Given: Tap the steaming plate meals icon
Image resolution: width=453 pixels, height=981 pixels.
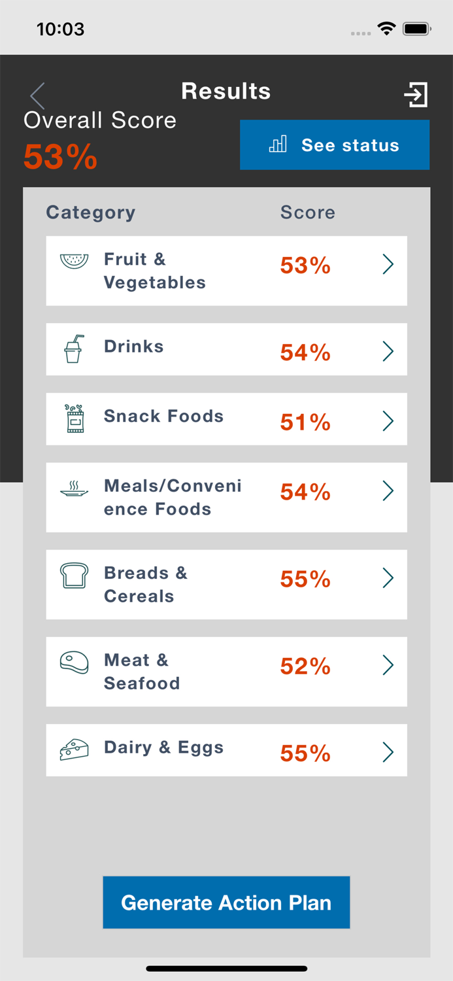Looking at the screenshot, I should pyautogui.click(x=74, y=489).
